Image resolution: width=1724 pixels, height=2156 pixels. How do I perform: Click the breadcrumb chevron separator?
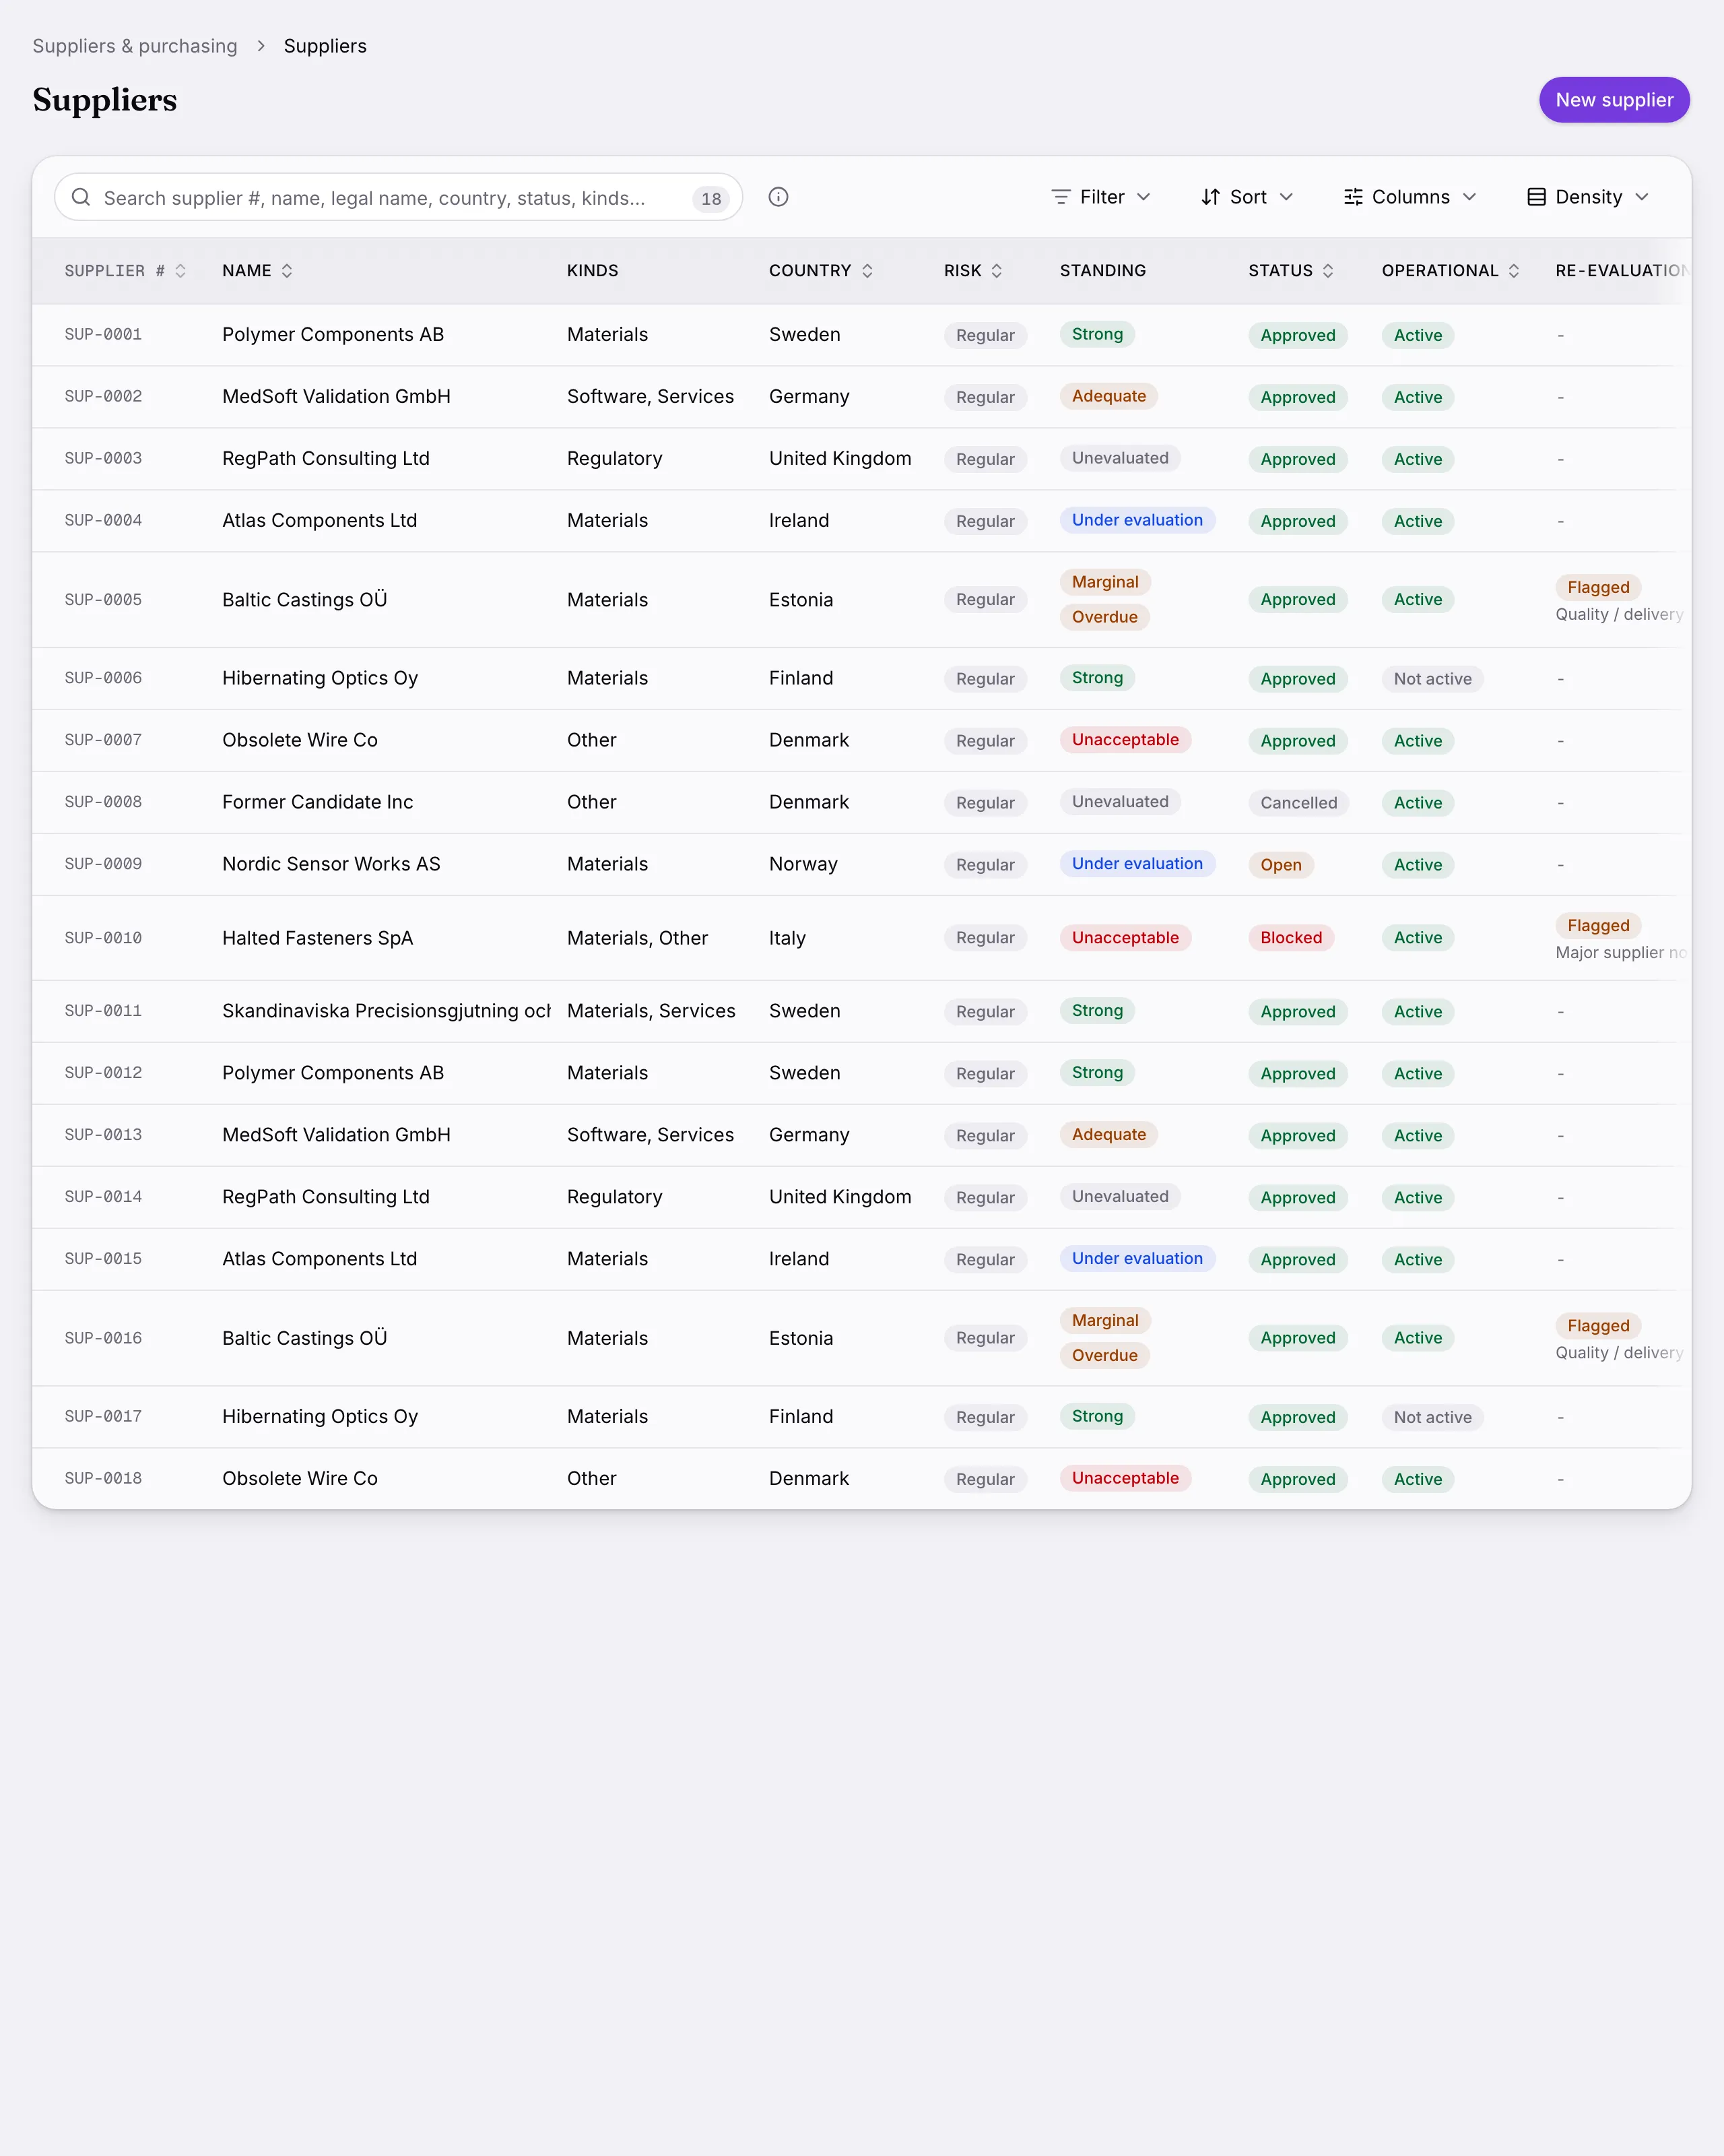click(x=261, y=46)
